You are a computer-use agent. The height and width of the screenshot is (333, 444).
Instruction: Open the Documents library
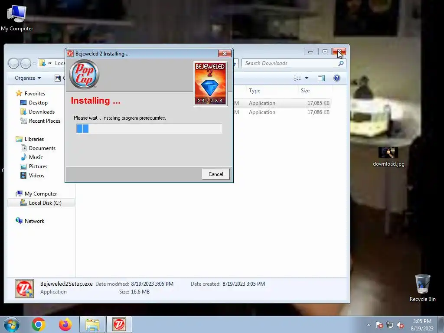pos(42,148)
